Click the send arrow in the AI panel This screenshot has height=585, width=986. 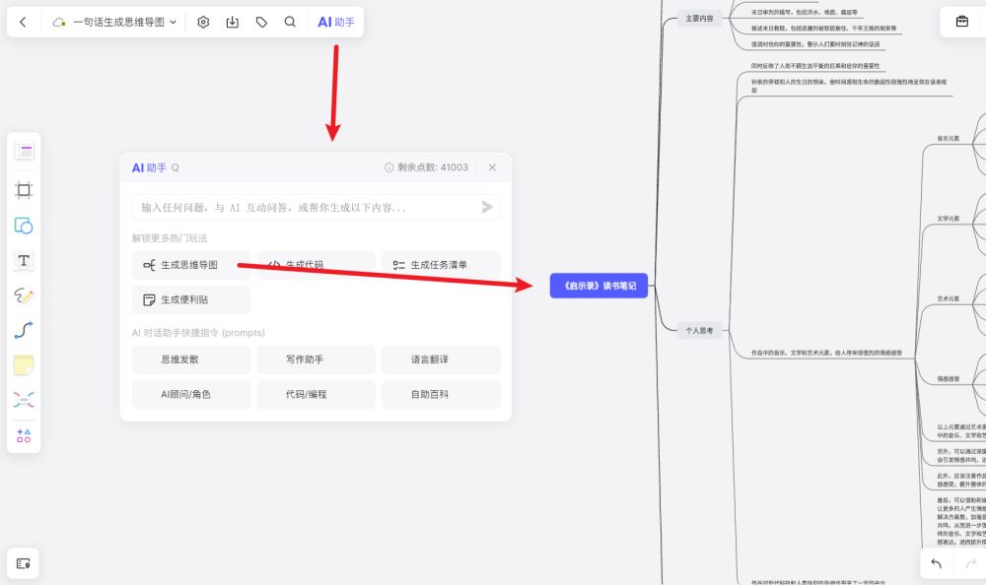click(x=486, y=207)
